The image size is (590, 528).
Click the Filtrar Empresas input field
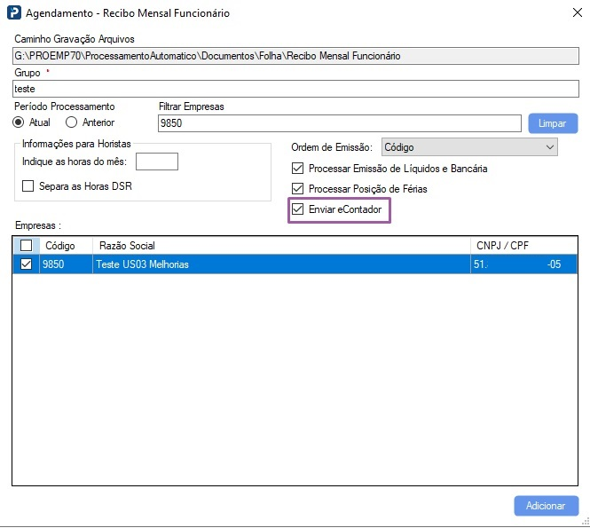338,123
